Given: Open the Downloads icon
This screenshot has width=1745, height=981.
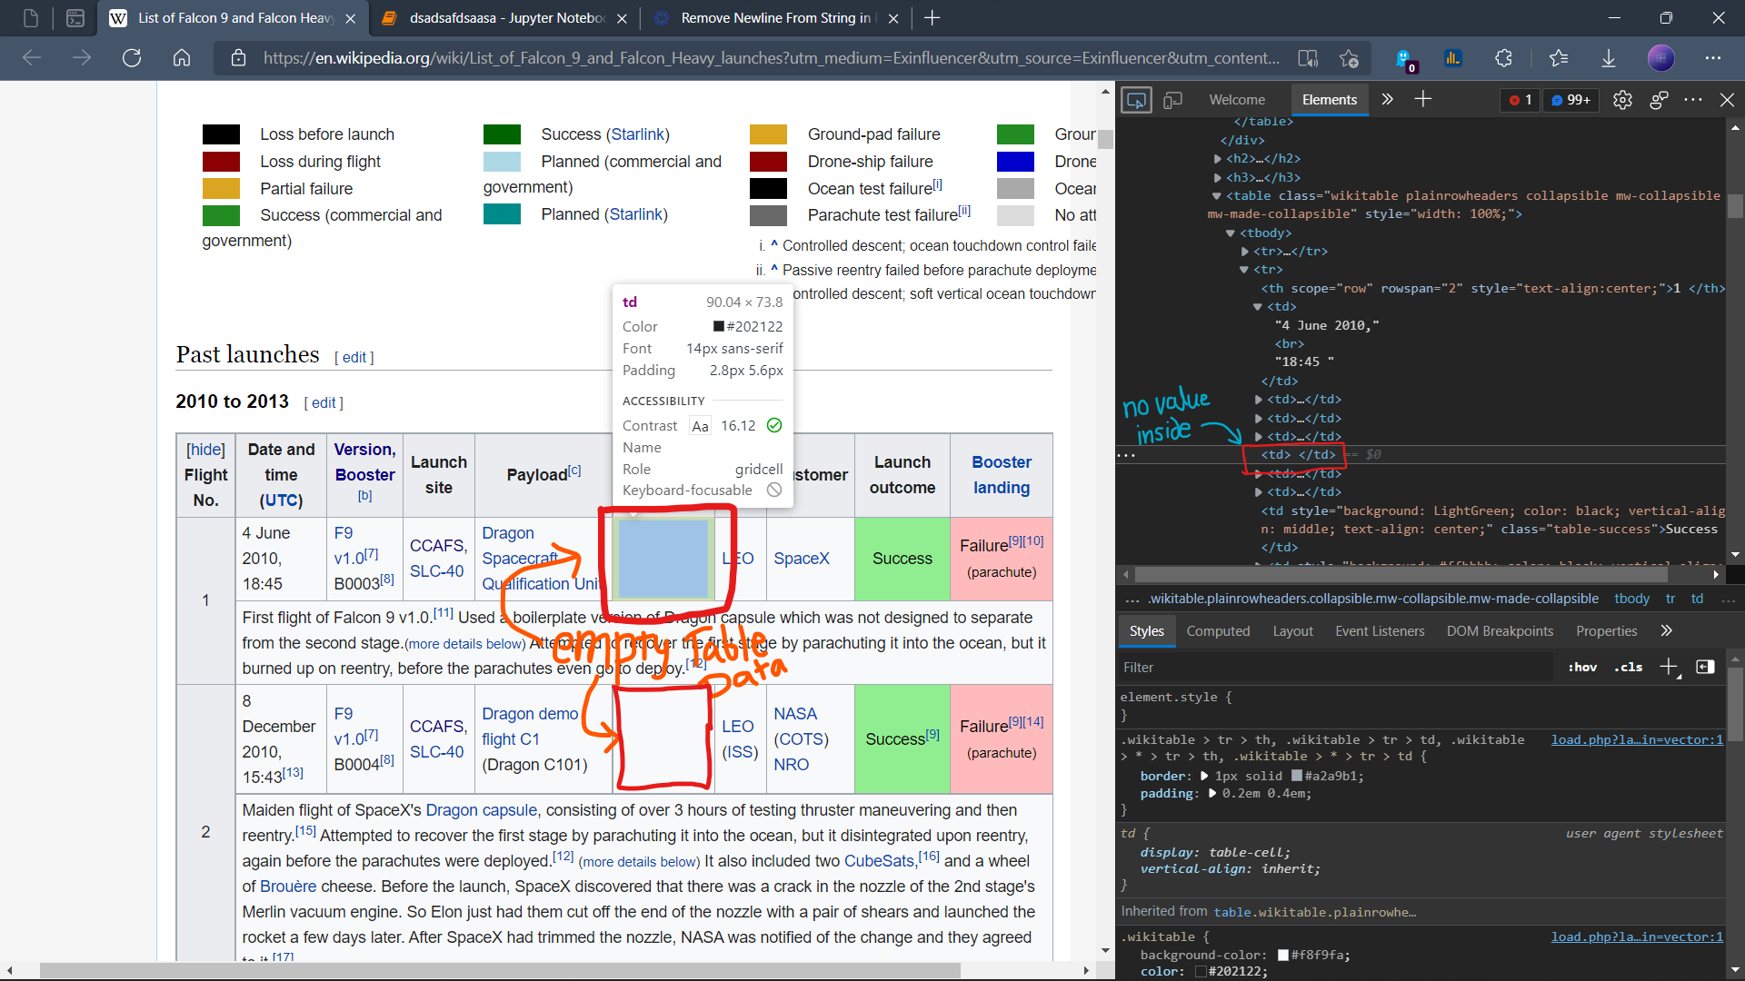Looking at the screenshot, I should click(1608, 58).
